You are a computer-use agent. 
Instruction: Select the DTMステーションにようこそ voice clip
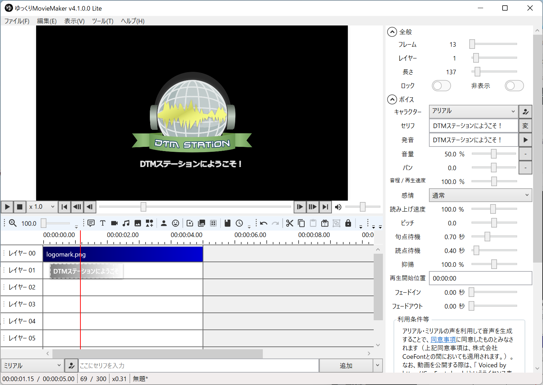(86, 271)
